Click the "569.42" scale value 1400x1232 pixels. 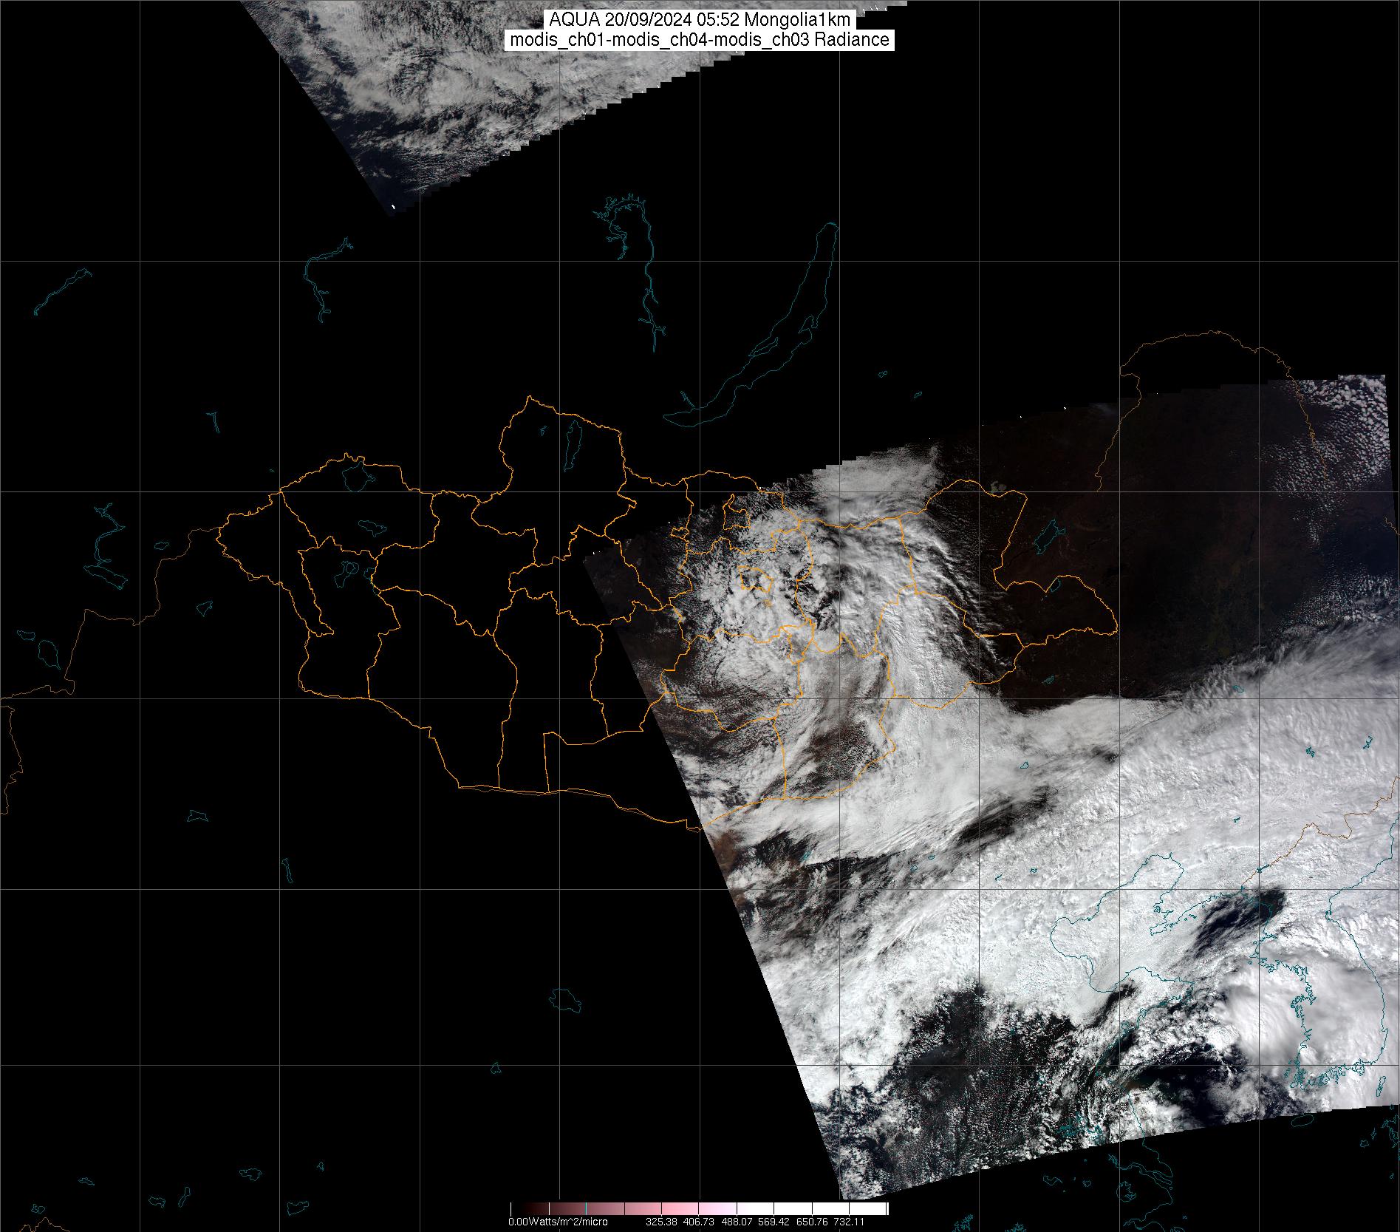pyautogui.click(x=774, y=1222)
